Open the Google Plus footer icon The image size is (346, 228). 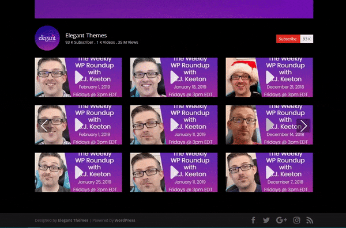(x=281, y=220)
